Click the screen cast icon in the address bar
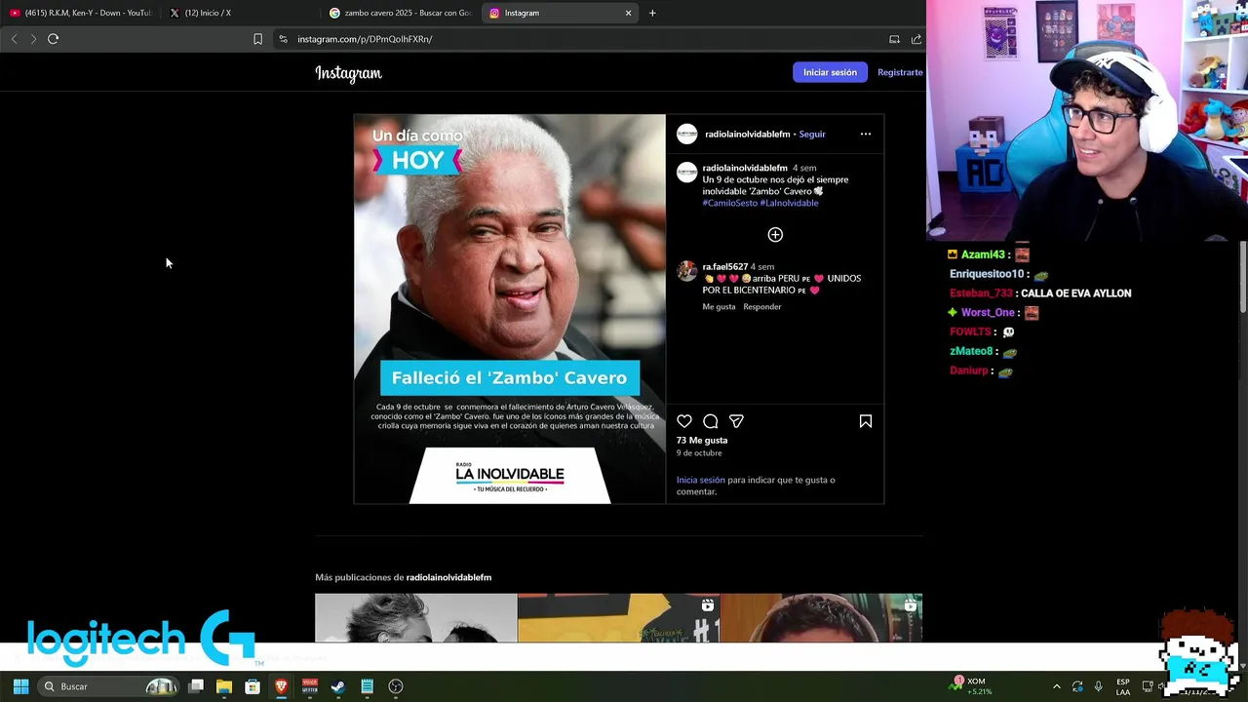1248x702 pixels. point(894,39)
